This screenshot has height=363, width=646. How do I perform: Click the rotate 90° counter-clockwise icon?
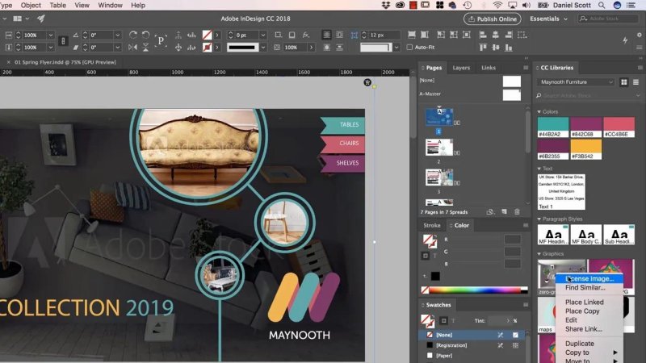145,35
